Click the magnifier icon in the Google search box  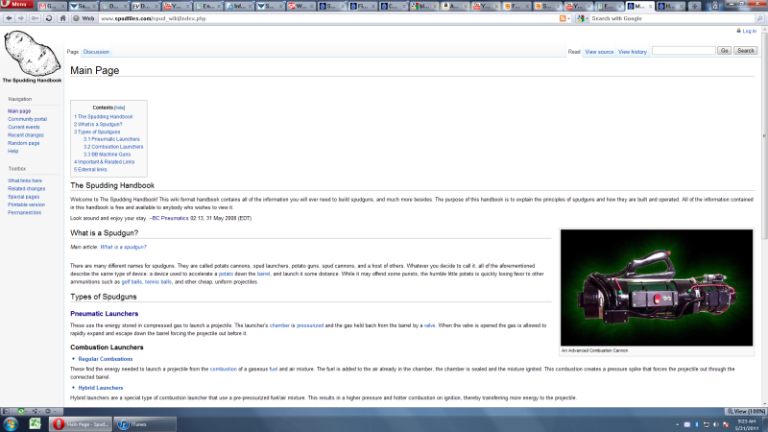point(759,18)
